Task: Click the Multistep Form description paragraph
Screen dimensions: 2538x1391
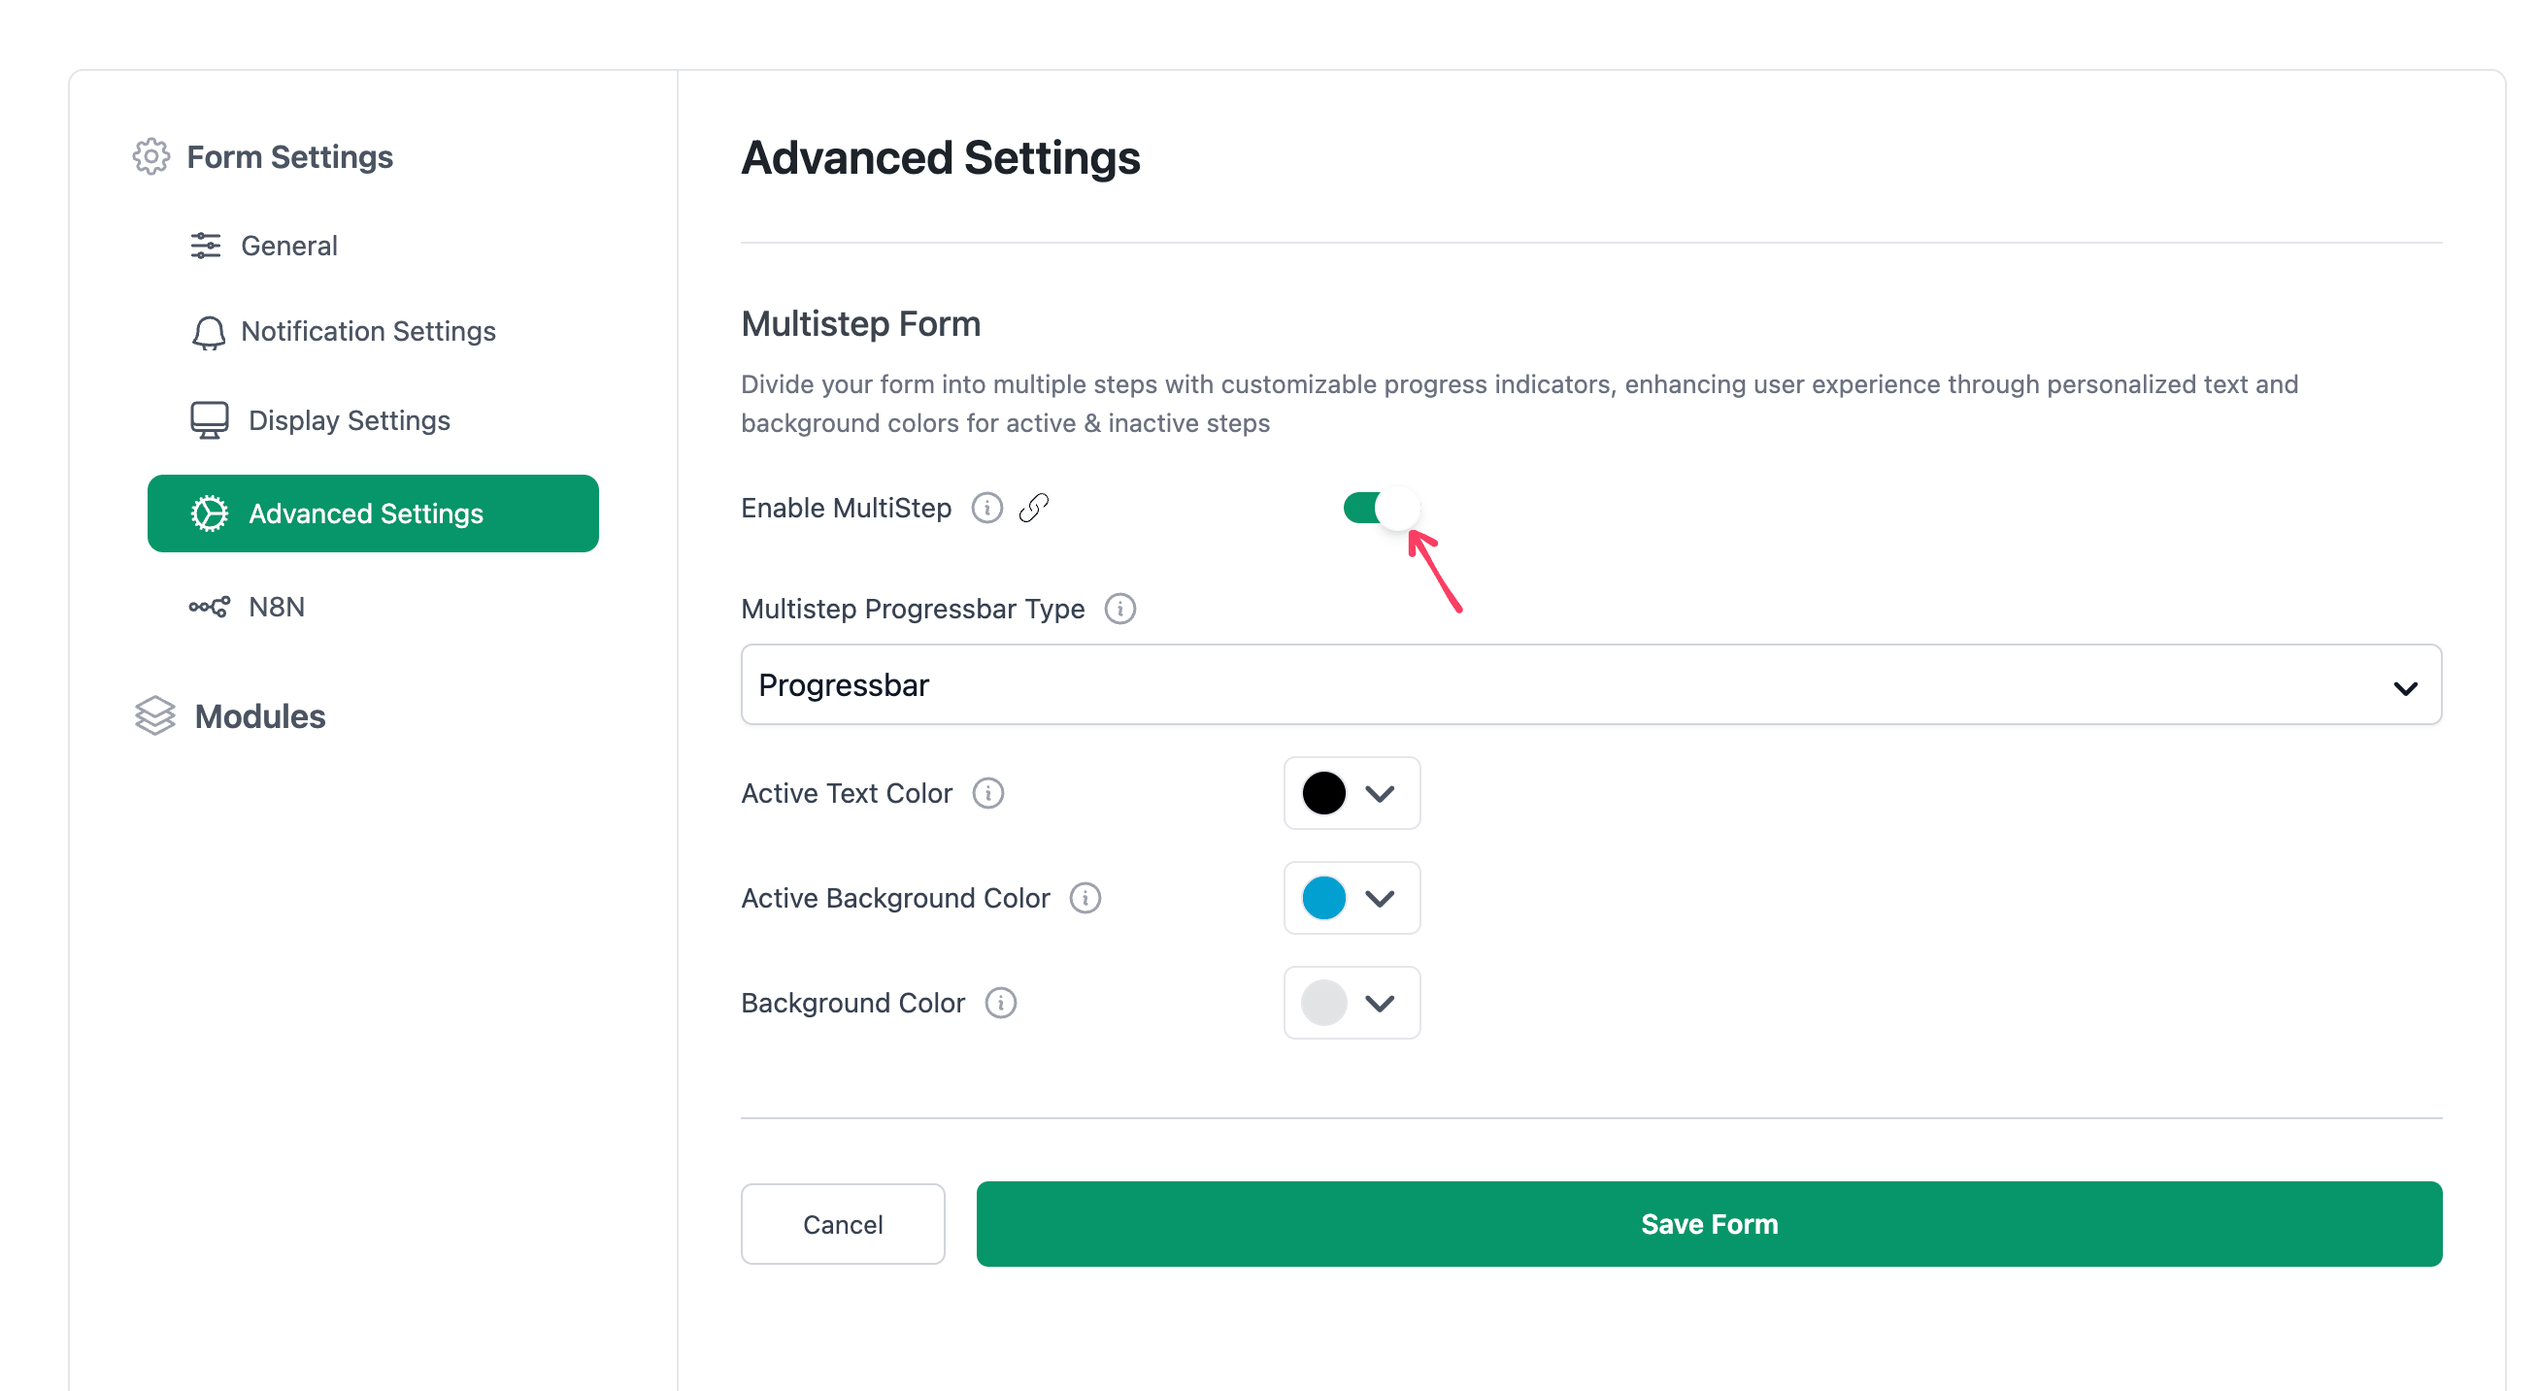Action: [x=1519, y=404]
